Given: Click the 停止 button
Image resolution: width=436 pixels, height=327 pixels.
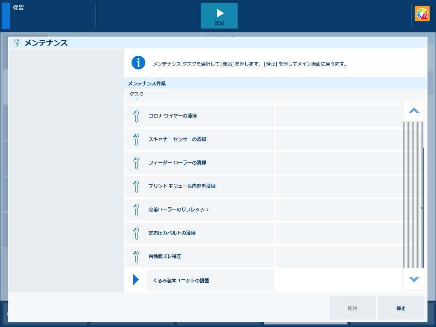Looking at the screenshot, I should tap(401, 308).
